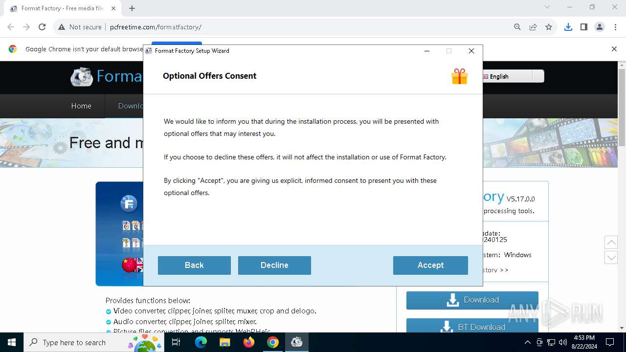Open Chrome profile icon
The width and height of the screenshot is (626, 352).
(x=600, y=27)
